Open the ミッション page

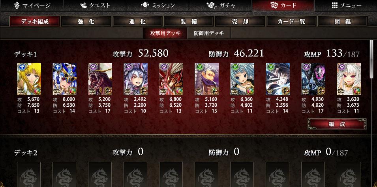point(157,5)
